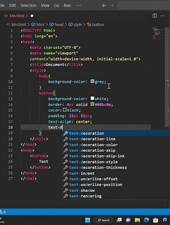This screenshot has width=170, height=225.
Task: Split the editor to the right
Action: (x=155, y=16)
